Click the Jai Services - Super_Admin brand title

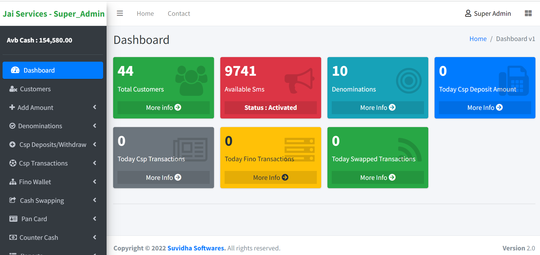(x=54, y=14)
